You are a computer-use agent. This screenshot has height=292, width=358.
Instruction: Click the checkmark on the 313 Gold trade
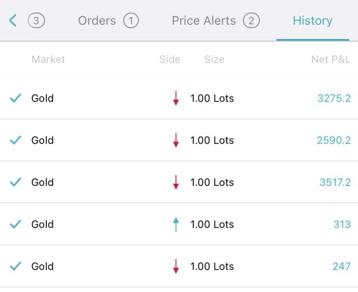[x=15, y=224]
